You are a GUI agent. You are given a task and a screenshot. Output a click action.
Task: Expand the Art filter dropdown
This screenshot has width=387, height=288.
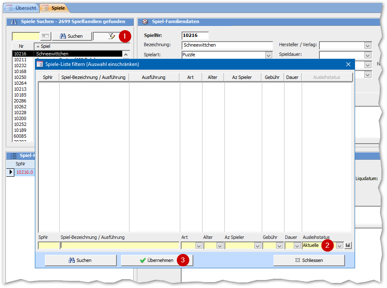click(x=199, y=246)
